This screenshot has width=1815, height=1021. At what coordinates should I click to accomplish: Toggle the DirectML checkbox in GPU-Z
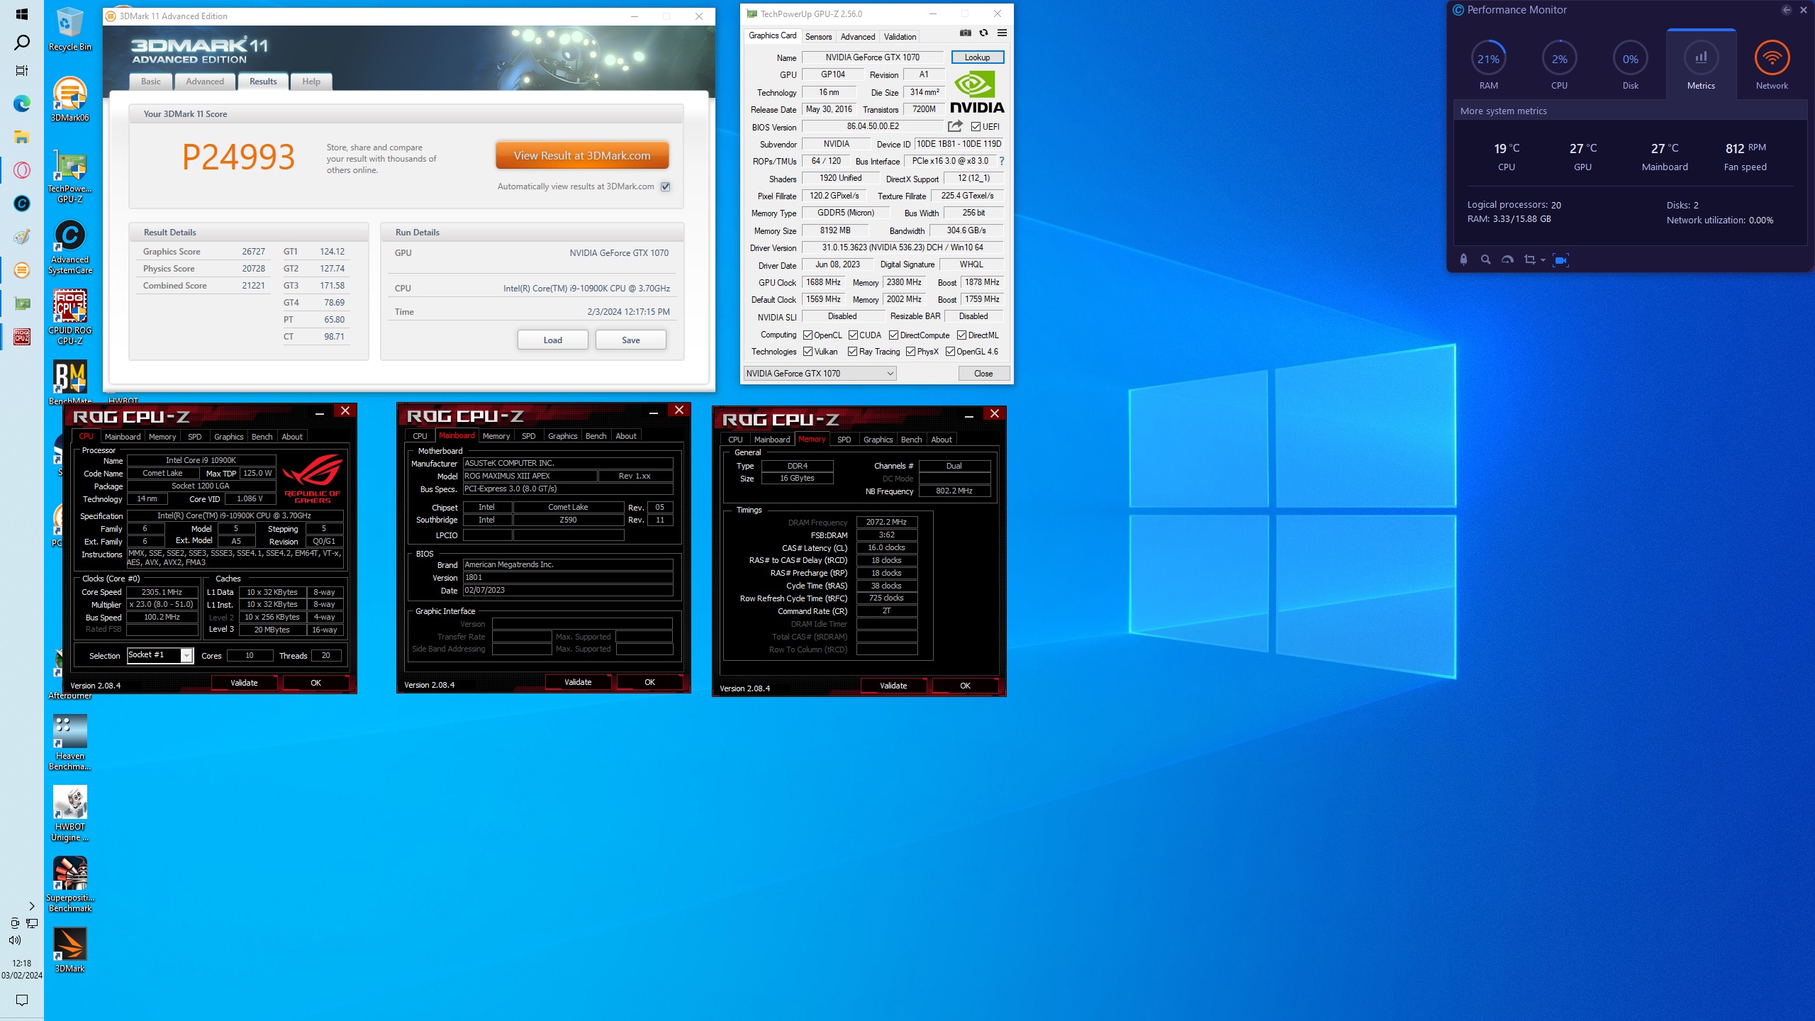pyautogui.click(x=962, y=335)
